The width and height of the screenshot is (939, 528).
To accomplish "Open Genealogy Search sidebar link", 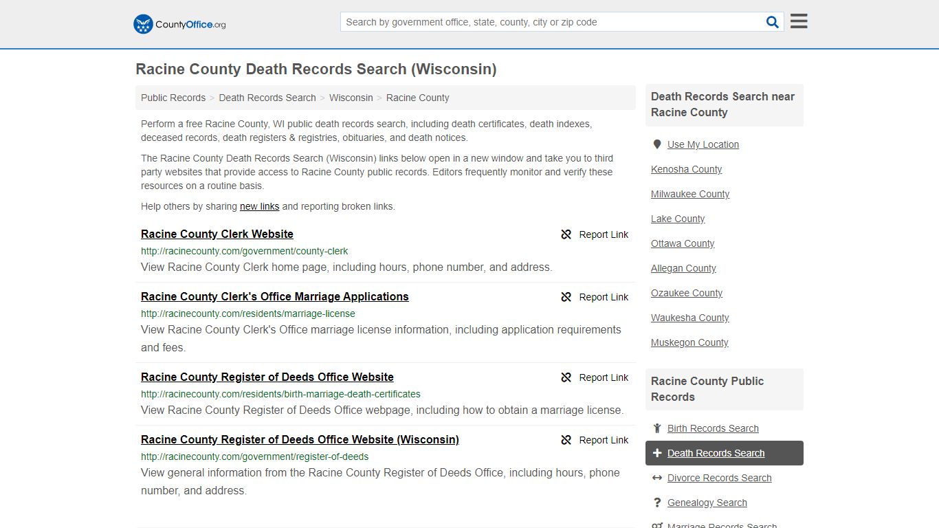I will [707, 503].
